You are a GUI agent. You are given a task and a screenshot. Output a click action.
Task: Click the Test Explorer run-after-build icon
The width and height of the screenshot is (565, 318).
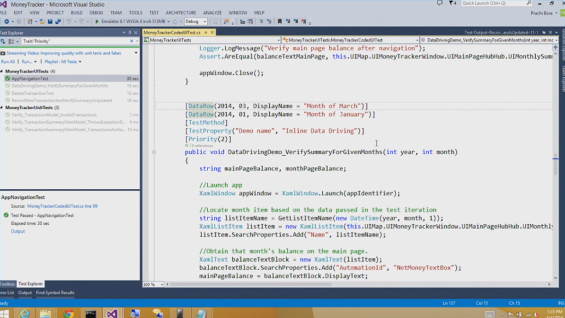pos(3,41)
